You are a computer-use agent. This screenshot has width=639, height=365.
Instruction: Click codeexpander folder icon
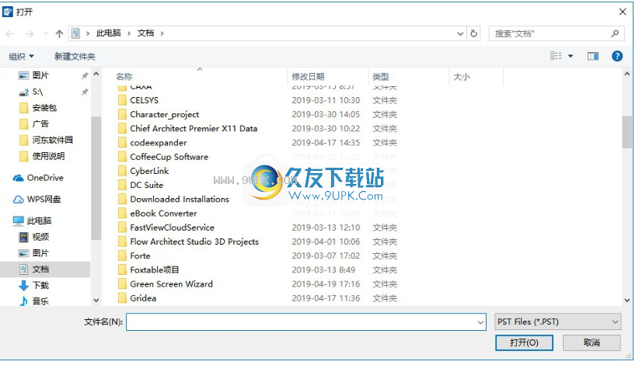tap(122, 142)
